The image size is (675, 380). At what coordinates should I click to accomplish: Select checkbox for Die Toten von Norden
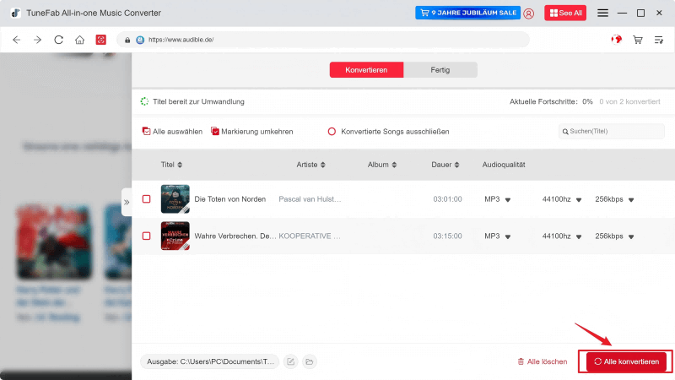tap(146, 199)
